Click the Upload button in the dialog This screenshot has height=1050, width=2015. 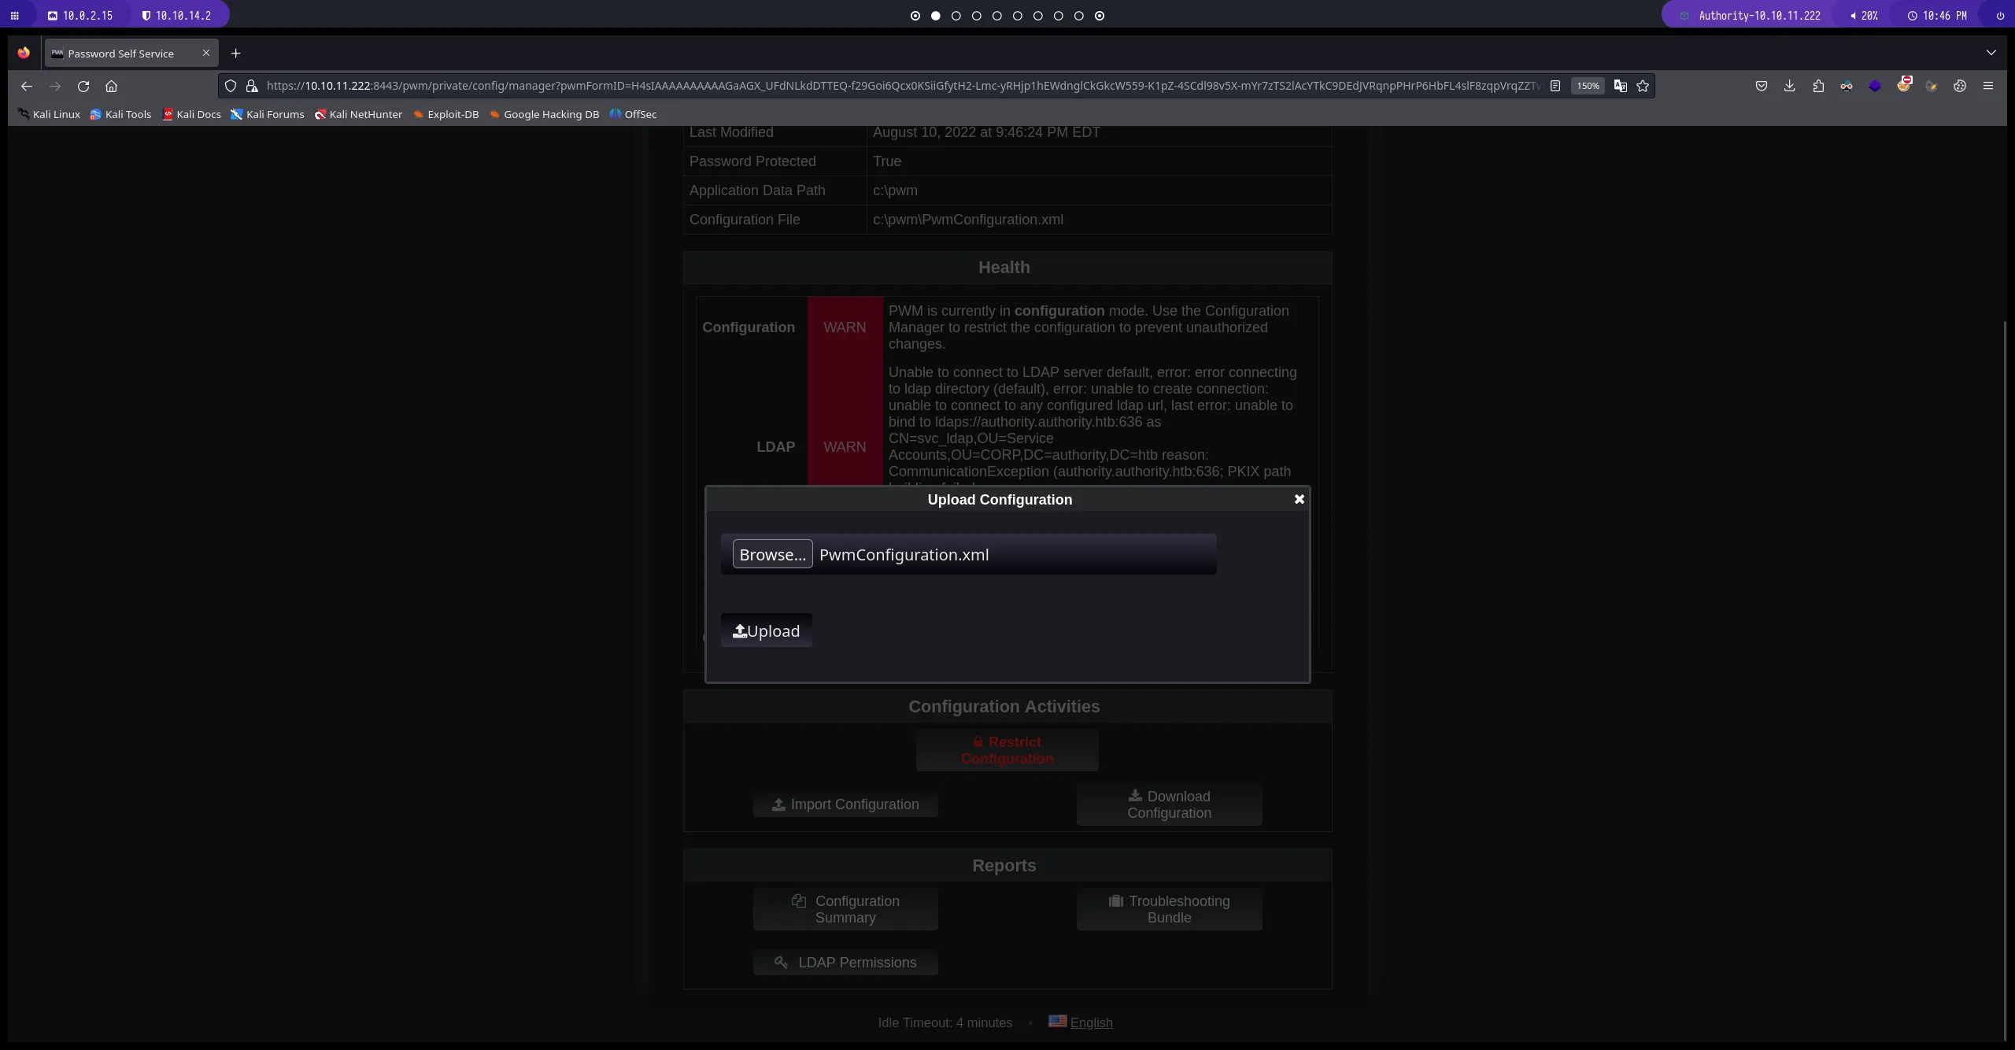pyautogui.click(x=765, y=630)
